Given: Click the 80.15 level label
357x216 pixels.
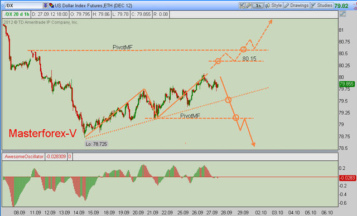Looking at the screenshot, I should click(x=249, y=58).
